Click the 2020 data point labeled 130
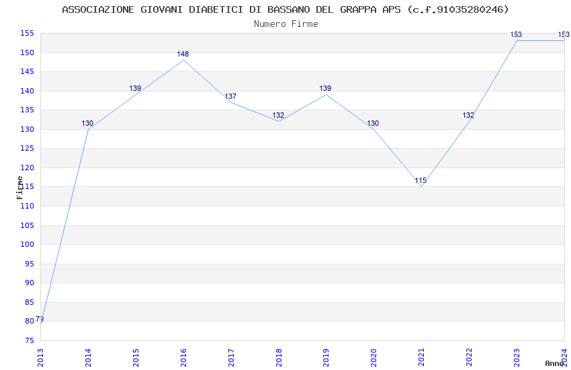The height and width of the screenshot is (370, 571). click(373, 123)
